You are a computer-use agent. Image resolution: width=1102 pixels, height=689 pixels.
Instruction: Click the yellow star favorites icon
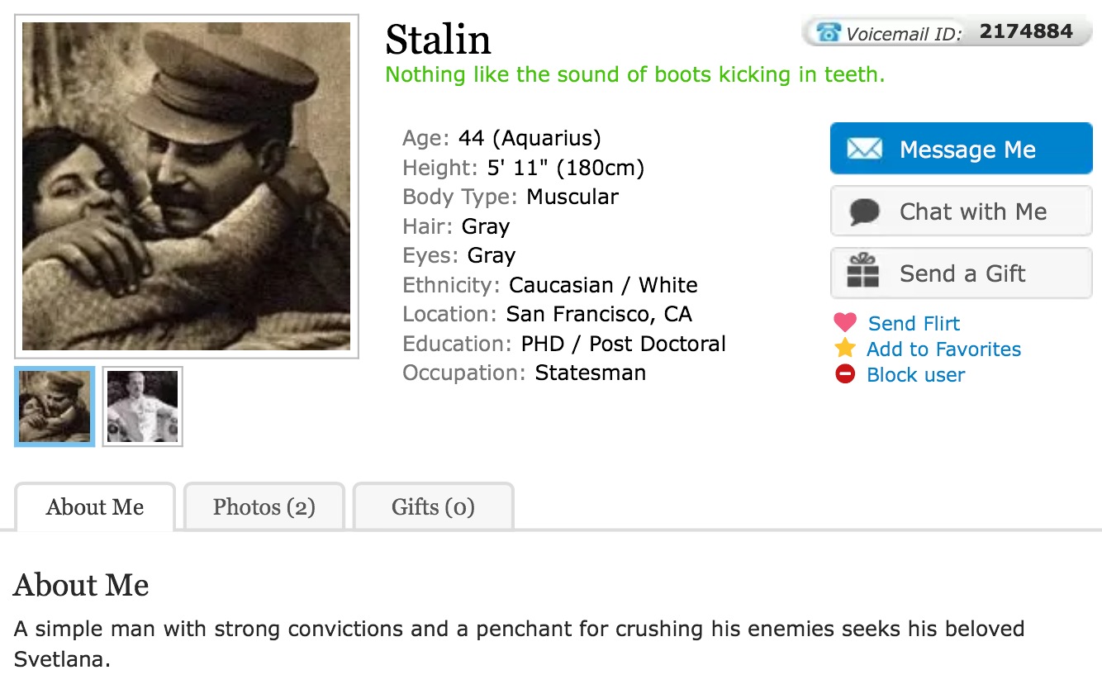click(x=845, y=348)
